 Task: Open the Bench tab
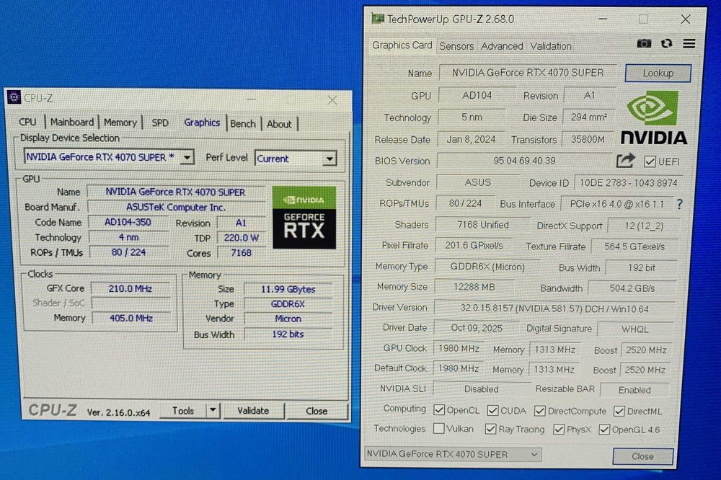click(243, 124)
